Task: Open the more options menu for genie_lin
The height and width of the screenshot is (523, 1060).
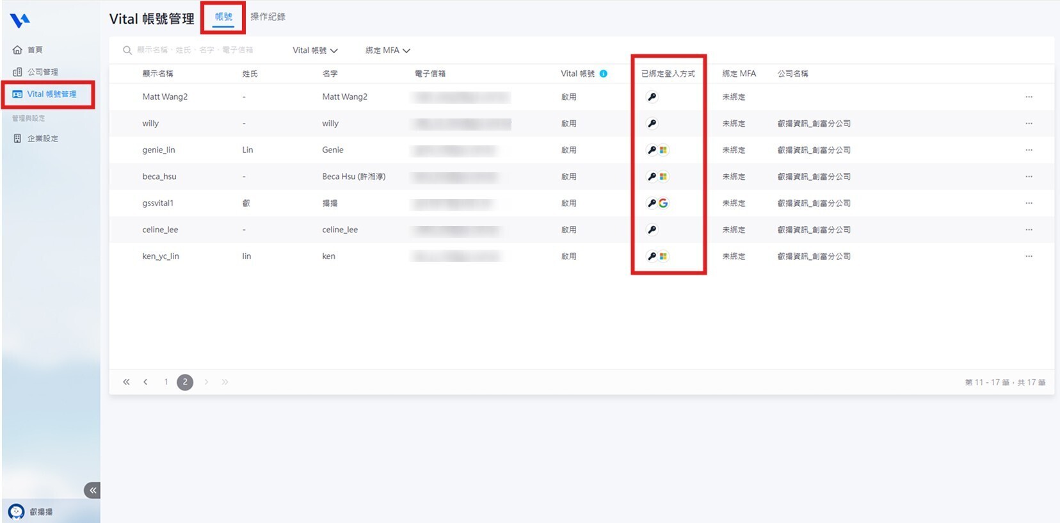Action: pos(1029,150)
